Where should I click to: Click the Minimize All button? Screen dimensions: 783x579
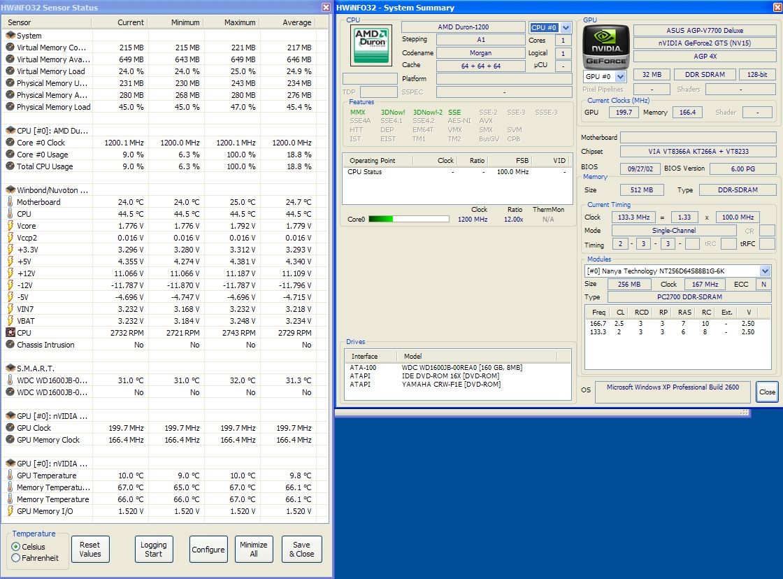tap(254, 549)
